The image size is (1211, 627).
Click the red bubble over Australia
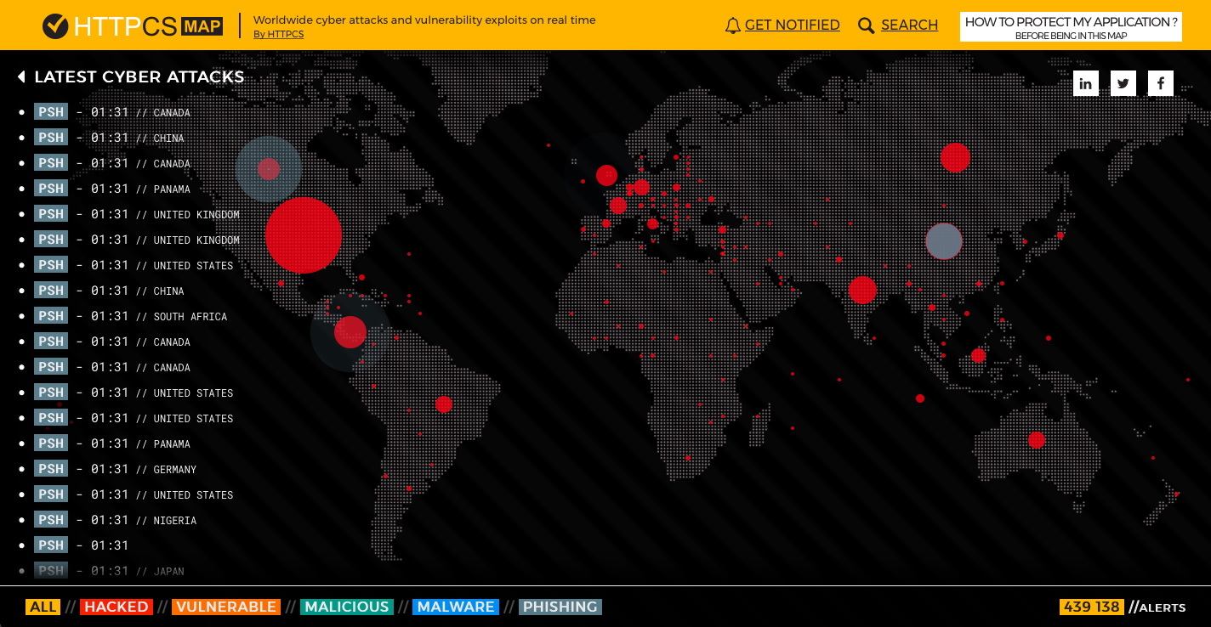[1036, 440]
